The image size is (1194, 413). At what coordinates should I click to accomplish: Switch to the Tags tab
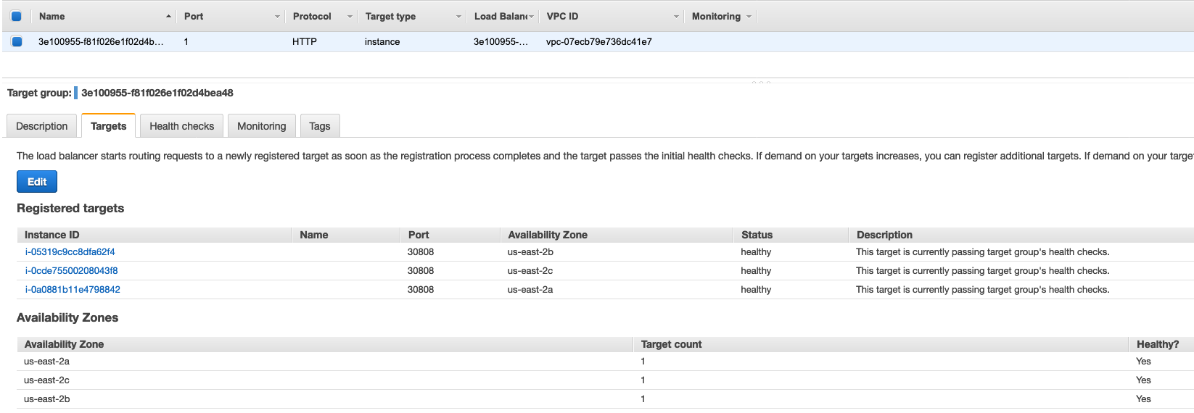[320, 126]
